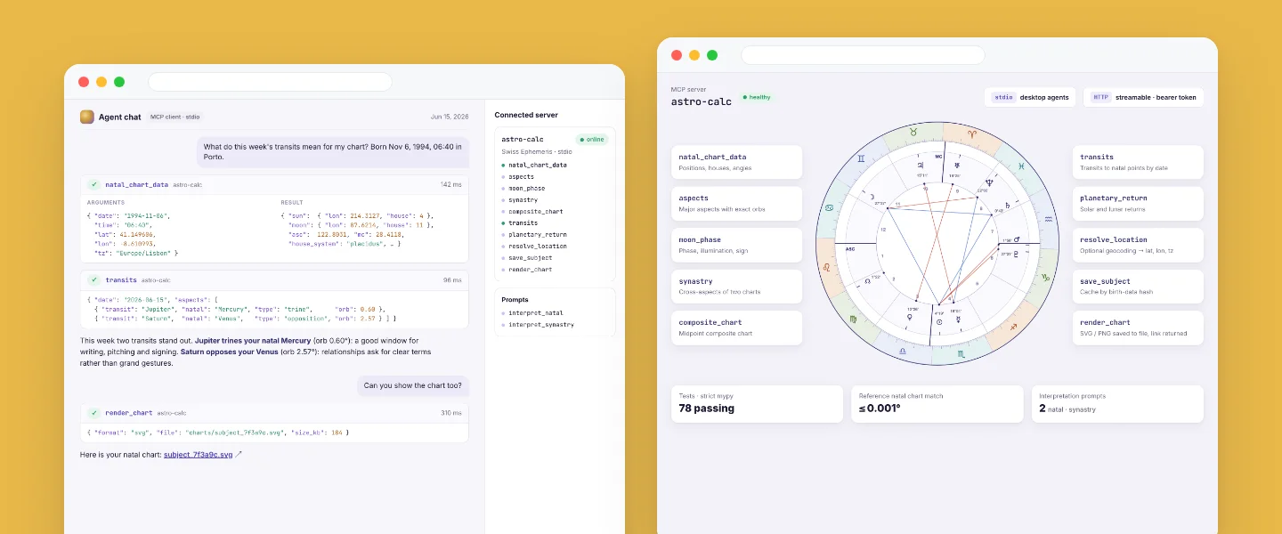Select the Aquarius glyph on the chart wheel
The image size is (1282, 534).
(x=1048, y=217)
